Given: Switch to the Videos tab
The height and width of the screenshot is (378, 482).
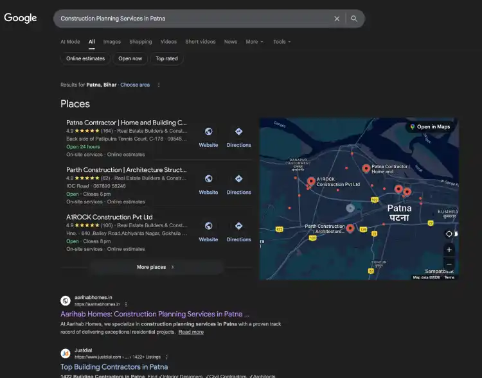Looking at the screenshot, I should point(168,42).
